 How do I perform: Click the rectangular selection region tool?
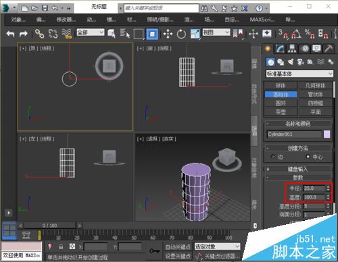pyautogui.click(x=139, y=34)
